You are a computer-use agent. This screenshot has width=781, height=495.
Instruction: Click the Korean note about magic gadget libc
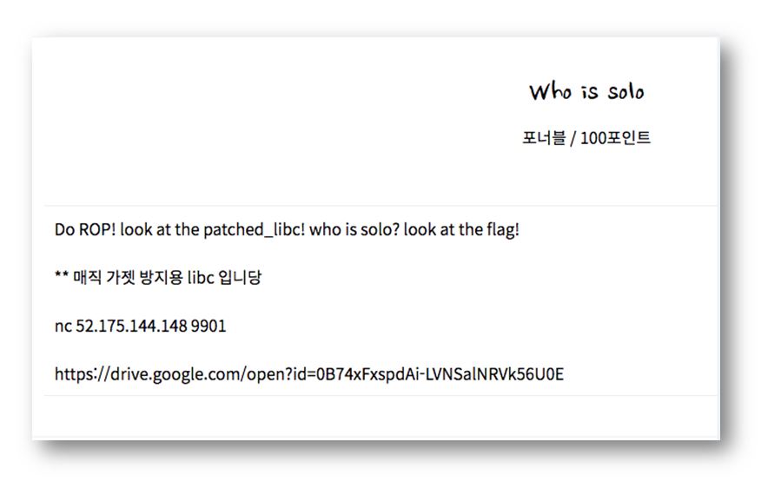click(x=157, y=279)
